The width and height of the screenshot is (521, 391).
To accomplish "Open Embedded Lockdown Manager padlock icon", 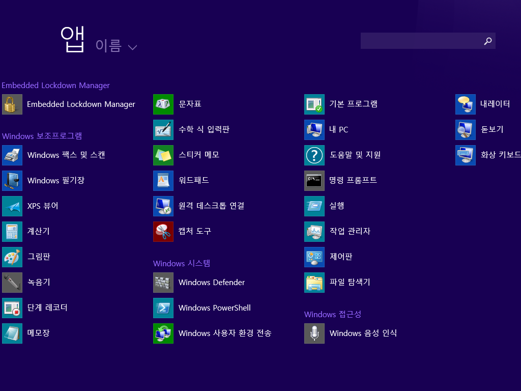I will 12,104.
